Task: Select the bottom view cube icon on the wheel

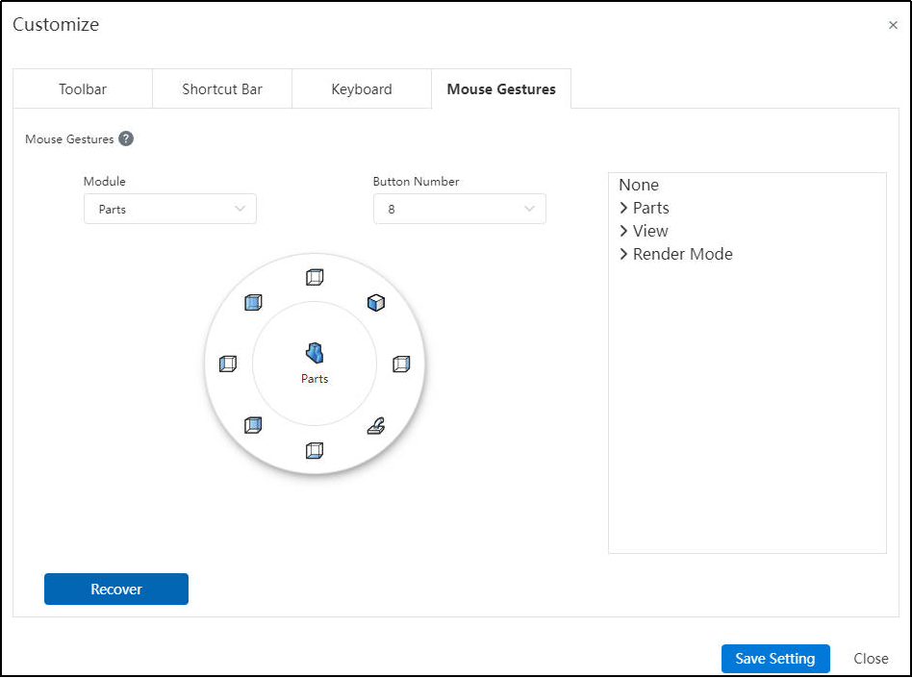Action: tap(315, 451)
